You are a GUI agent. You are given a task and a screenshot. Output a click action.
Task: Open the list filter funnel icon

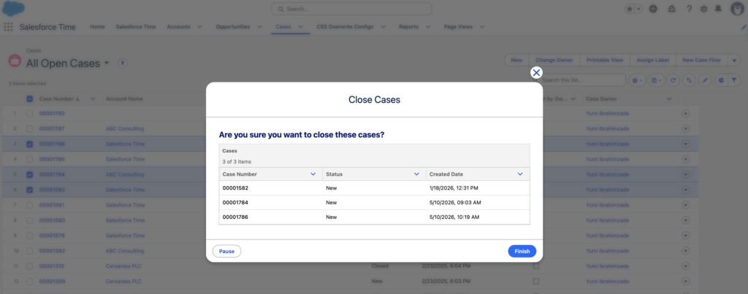click(735, 80)
